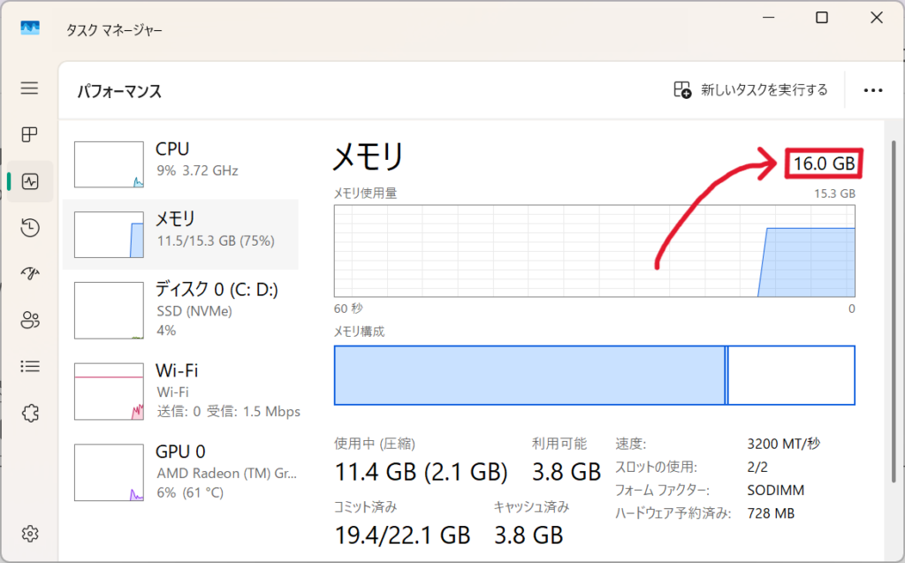Viewport: 905px width, 563px height.
Task: Open Task Manager settings gear
Action: (x=30, y=533)
